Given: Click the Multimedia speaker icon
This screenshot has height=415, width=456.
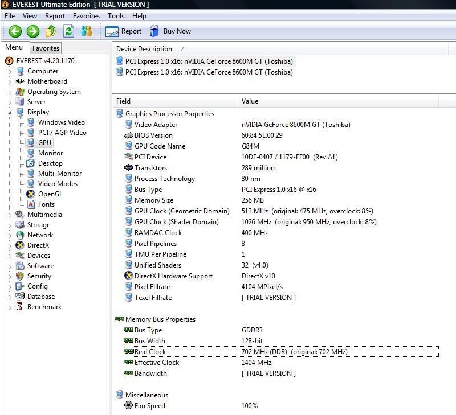Looking at the screenshot, I should [x=20, y=215].
